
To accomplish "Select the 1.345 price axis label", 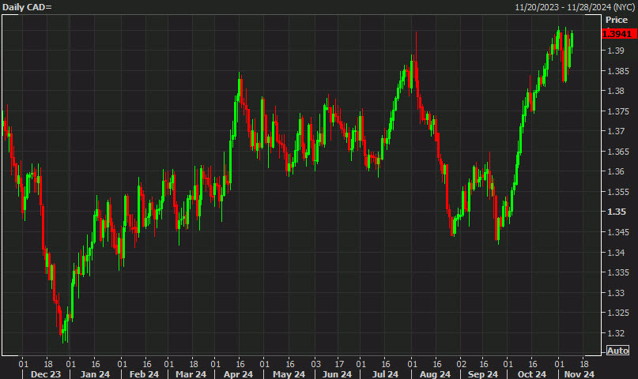I will pyautogui.click(x=618, y=232).
